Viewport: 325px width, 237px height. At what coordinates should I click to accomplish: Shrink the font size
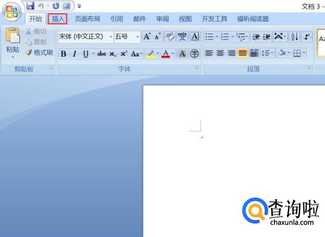158,37
